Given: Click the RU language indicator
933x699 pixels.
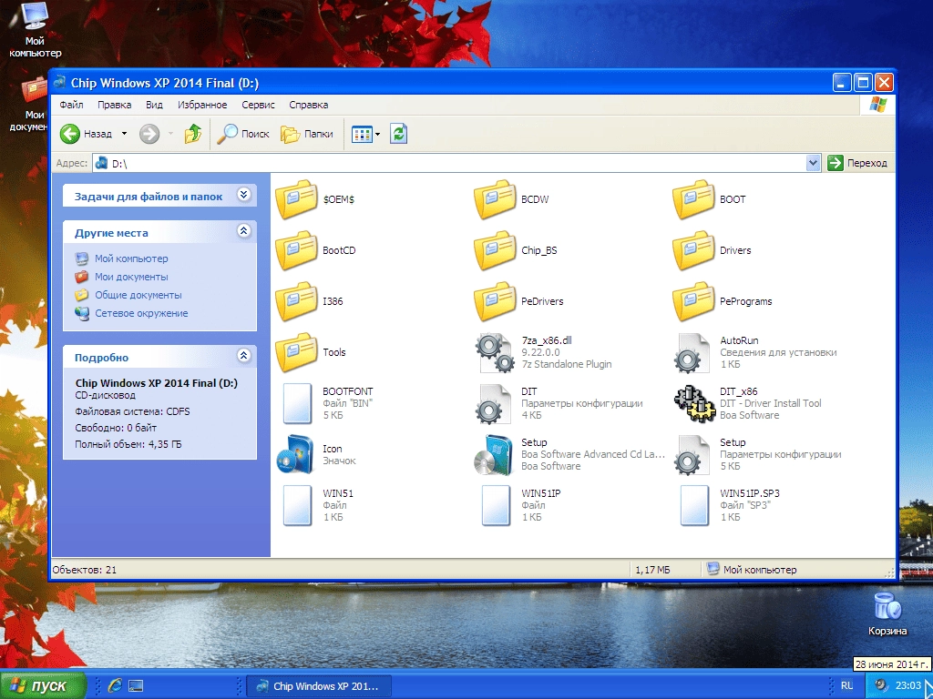Looking at the screenshot, I should [x=846, y=685].
